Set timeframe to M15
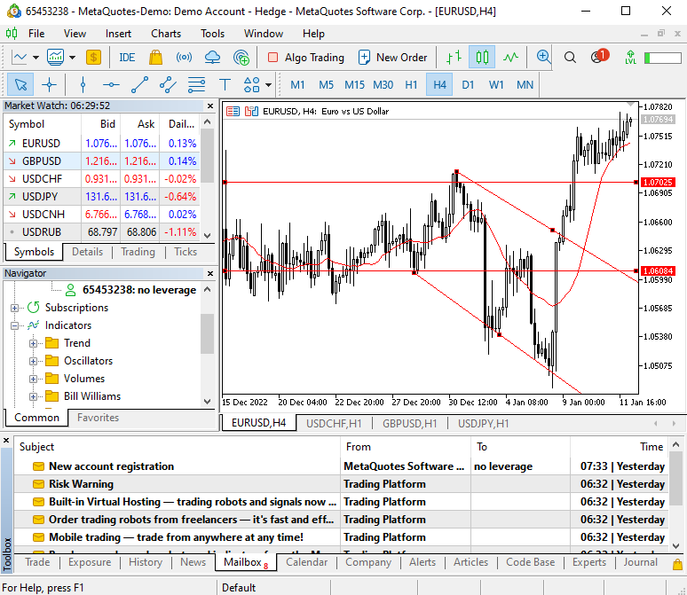This screenshot has width=687, height=595. (354, 85)
